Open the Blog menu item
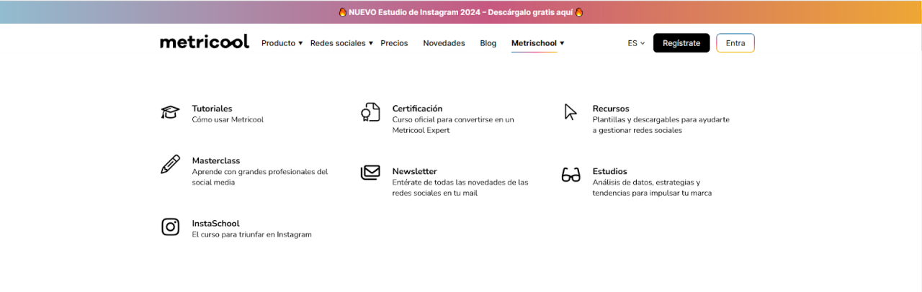This screenshot has height=292, width=922. (488, 43)
